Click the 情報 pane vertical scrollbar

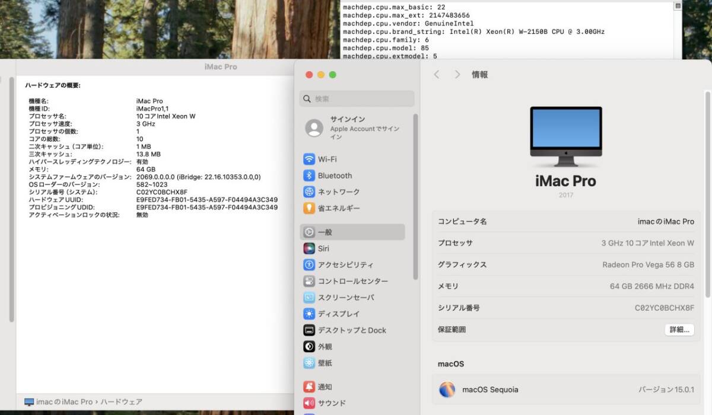707,193
